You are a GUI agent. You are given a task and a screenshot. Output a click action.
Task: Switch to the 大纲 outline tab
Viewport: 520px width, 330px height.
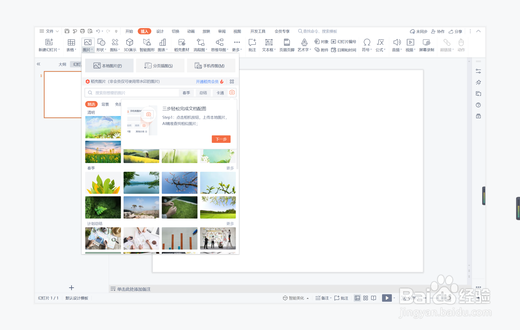[x=62, y=64]
